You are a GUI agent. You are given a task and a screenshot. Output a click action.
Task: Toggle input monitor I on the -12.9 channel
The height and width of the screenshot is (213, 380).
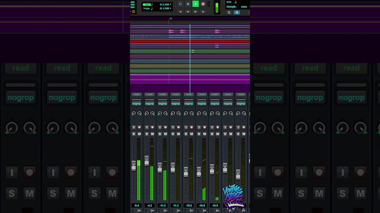[x=212, y=127]
